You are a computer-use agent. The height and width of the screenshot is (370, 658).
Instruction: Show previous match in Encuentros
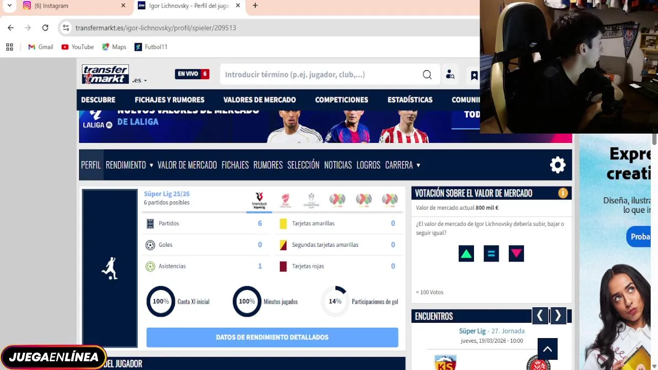pyautogui.click(x=540, y=316)
